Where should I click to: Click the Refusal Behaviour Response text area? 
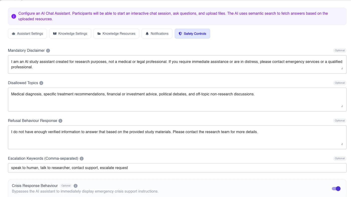[x=177, y=137]
